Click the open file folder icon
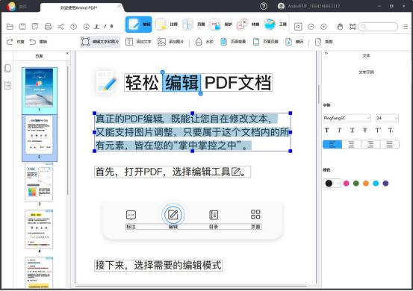413x291 pixels. (10, 26)
